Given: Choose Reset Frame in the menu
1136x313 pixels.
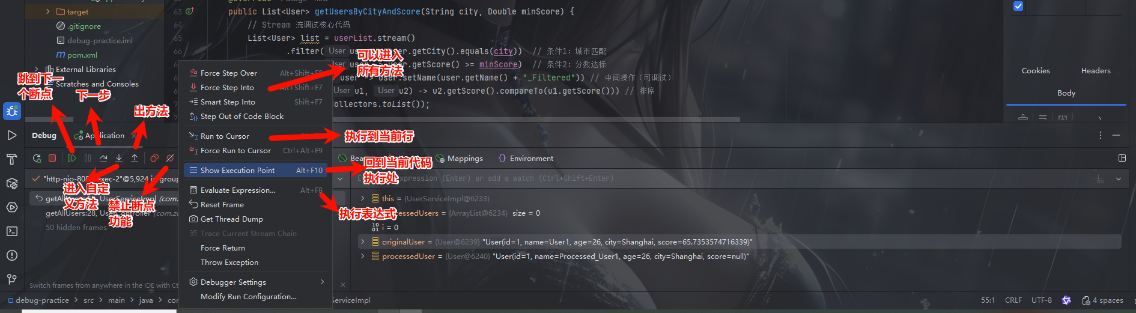Looking at the screenshot, I should [255, 204].
